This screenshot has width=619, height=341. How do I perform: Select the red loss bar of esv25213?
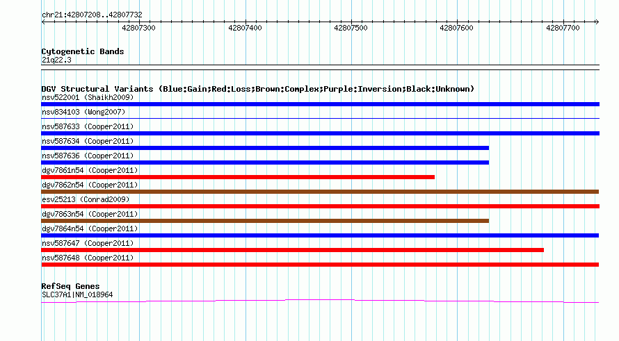coord(320,206)
